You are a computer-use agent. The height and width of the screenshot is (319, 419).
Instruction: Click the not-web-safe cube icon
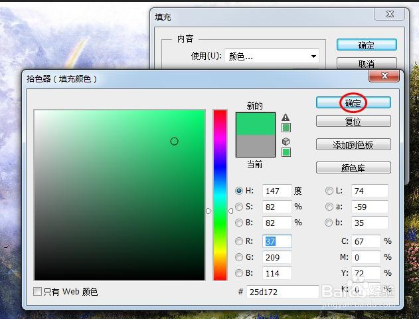click(286, 141)
